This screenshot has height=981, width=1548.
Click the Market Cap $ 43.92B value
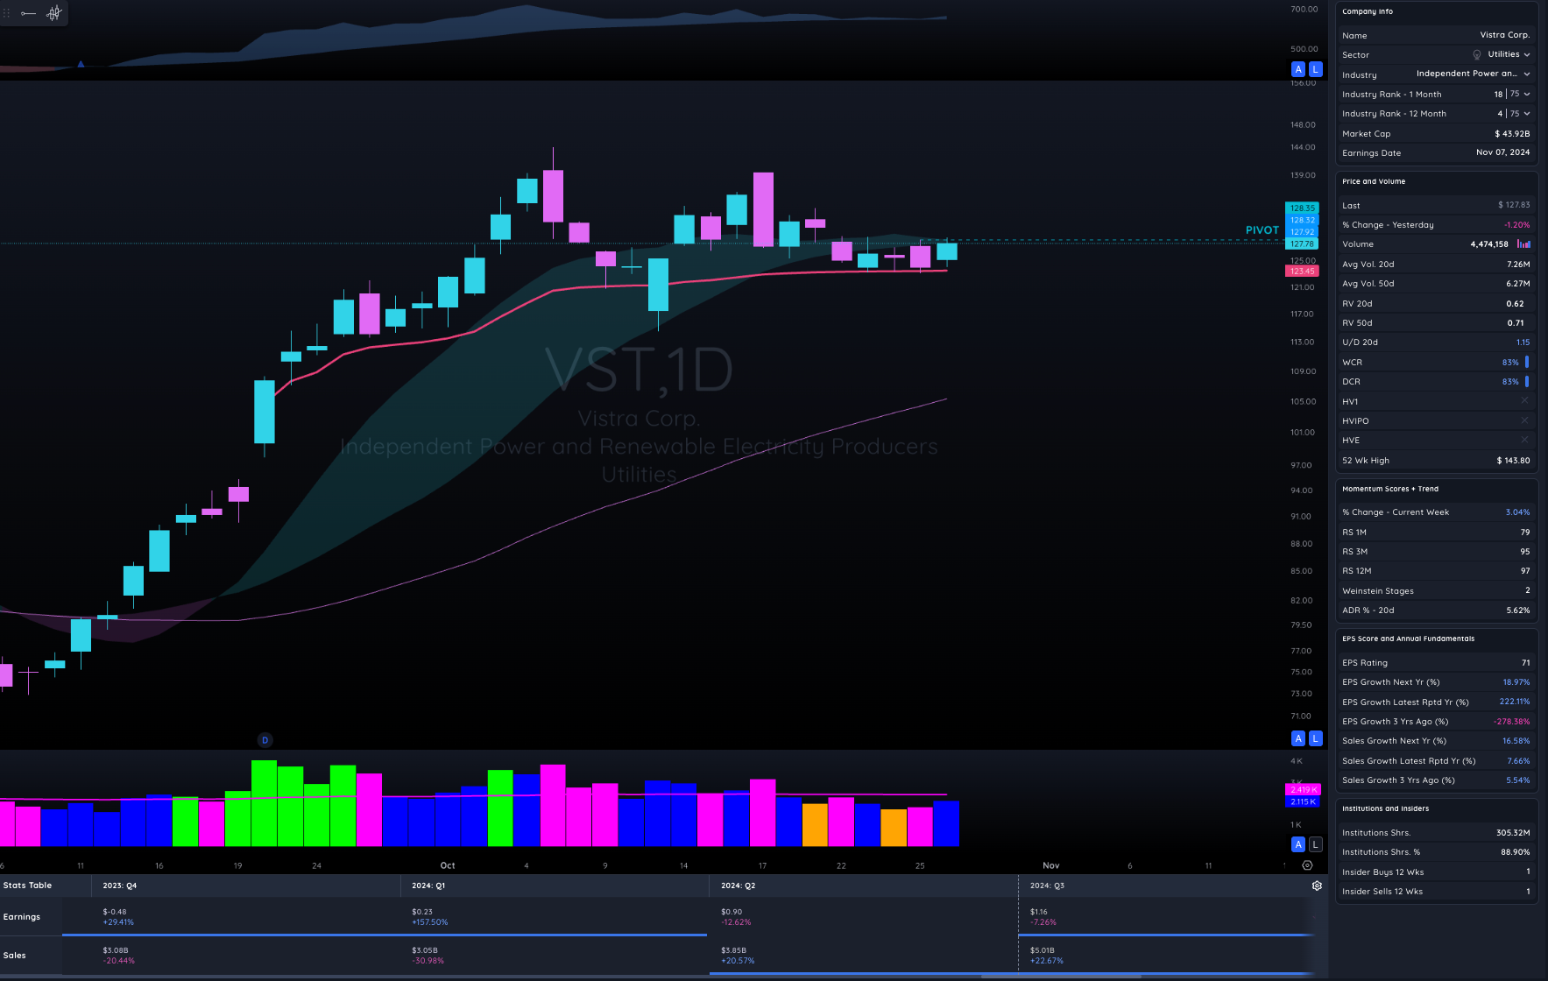[1512, 134]
